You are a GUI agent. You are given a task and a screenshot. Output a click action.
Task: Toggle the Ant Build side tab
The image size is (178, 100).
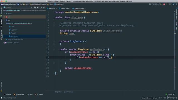click(177, 26)
